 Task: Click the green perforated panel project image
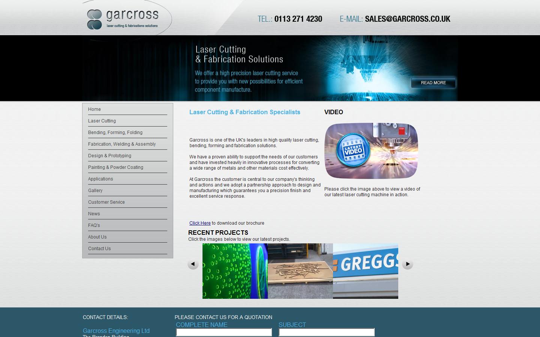(235, 271)
